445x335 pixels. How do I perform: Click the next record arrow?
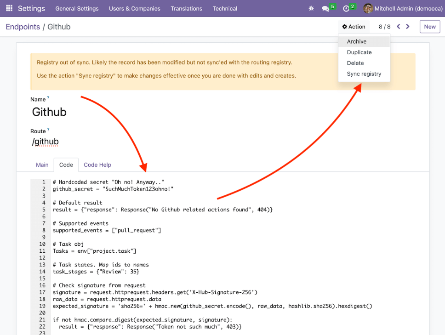(407, 26)
